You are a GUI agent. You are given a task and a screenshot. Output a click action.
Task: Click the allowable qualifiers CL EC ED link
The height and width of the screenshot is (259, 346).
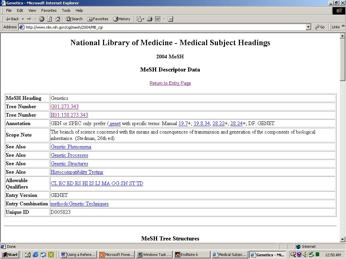pyautogui.click(x=97, y=183)
